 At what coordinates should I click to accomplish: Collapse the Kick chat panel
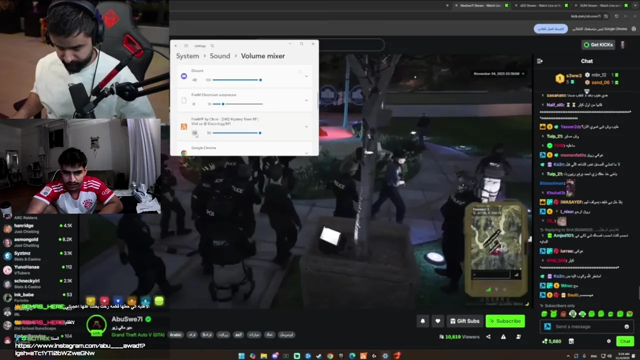click(539, 61)
